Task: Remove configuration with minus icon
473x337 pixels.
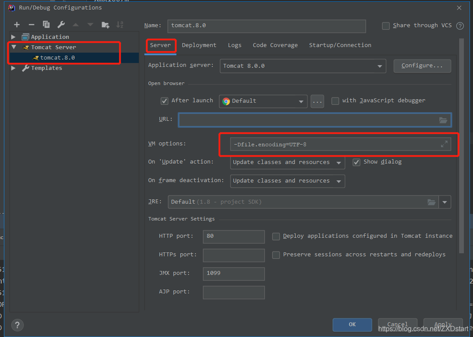Action: (32, 25)
